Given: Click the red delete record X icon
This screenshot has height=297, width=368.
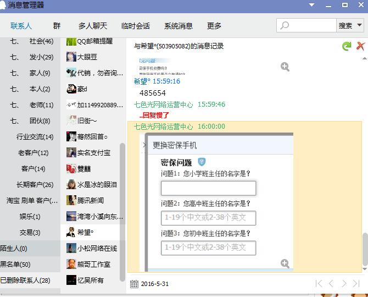Looking at the screenshot, I should pos(361,46).
